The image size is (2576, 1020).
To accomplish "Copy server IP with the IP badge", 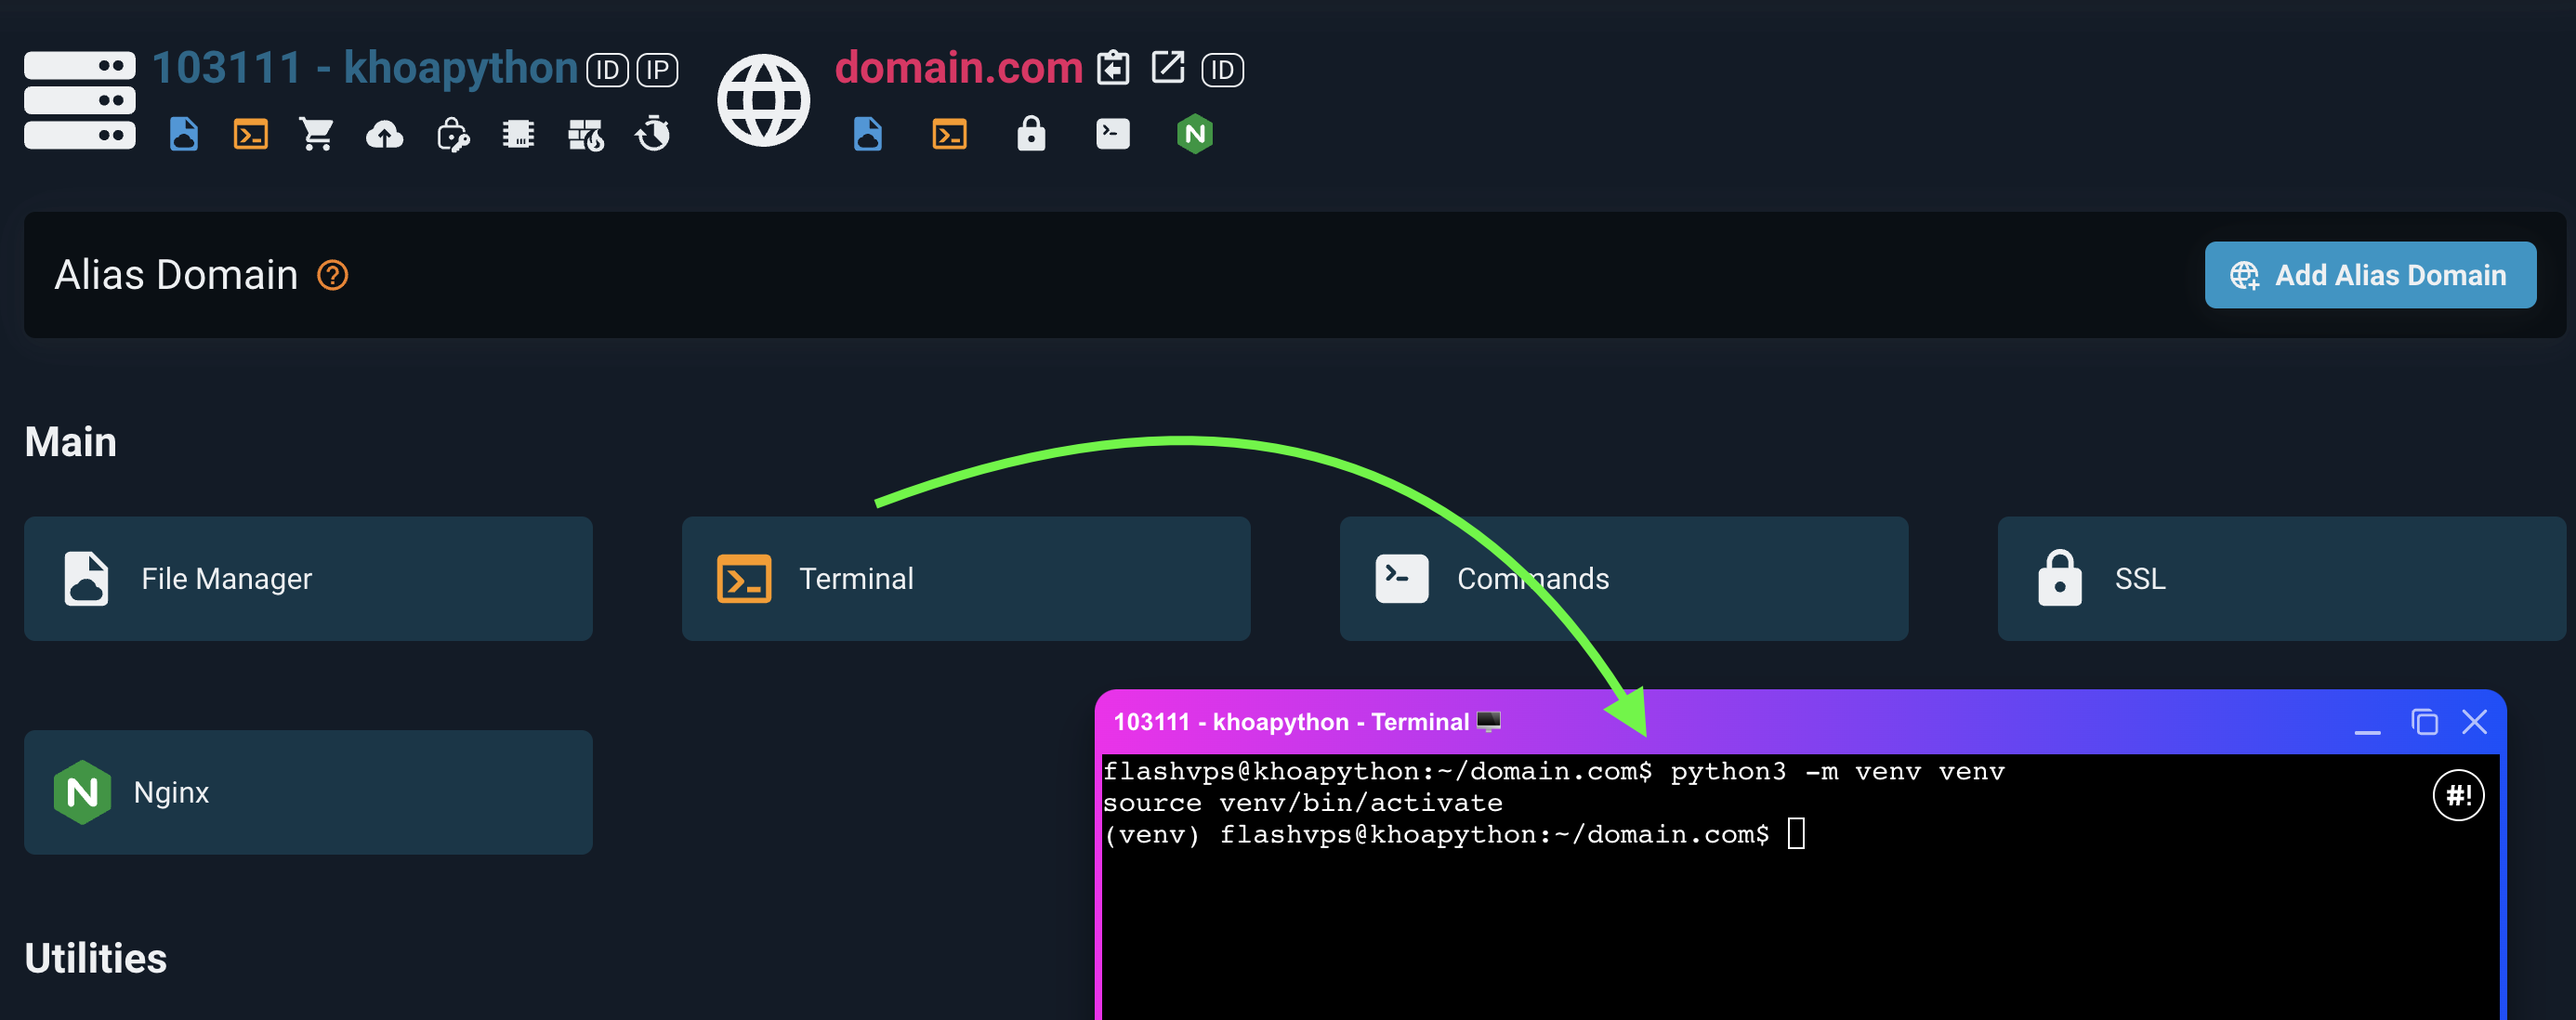I will (657, 70).
